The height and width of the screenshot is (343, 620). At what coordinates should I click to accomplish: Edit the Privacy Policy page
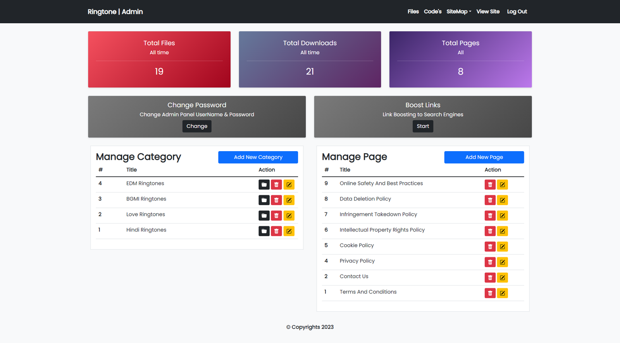pos(502,262)
